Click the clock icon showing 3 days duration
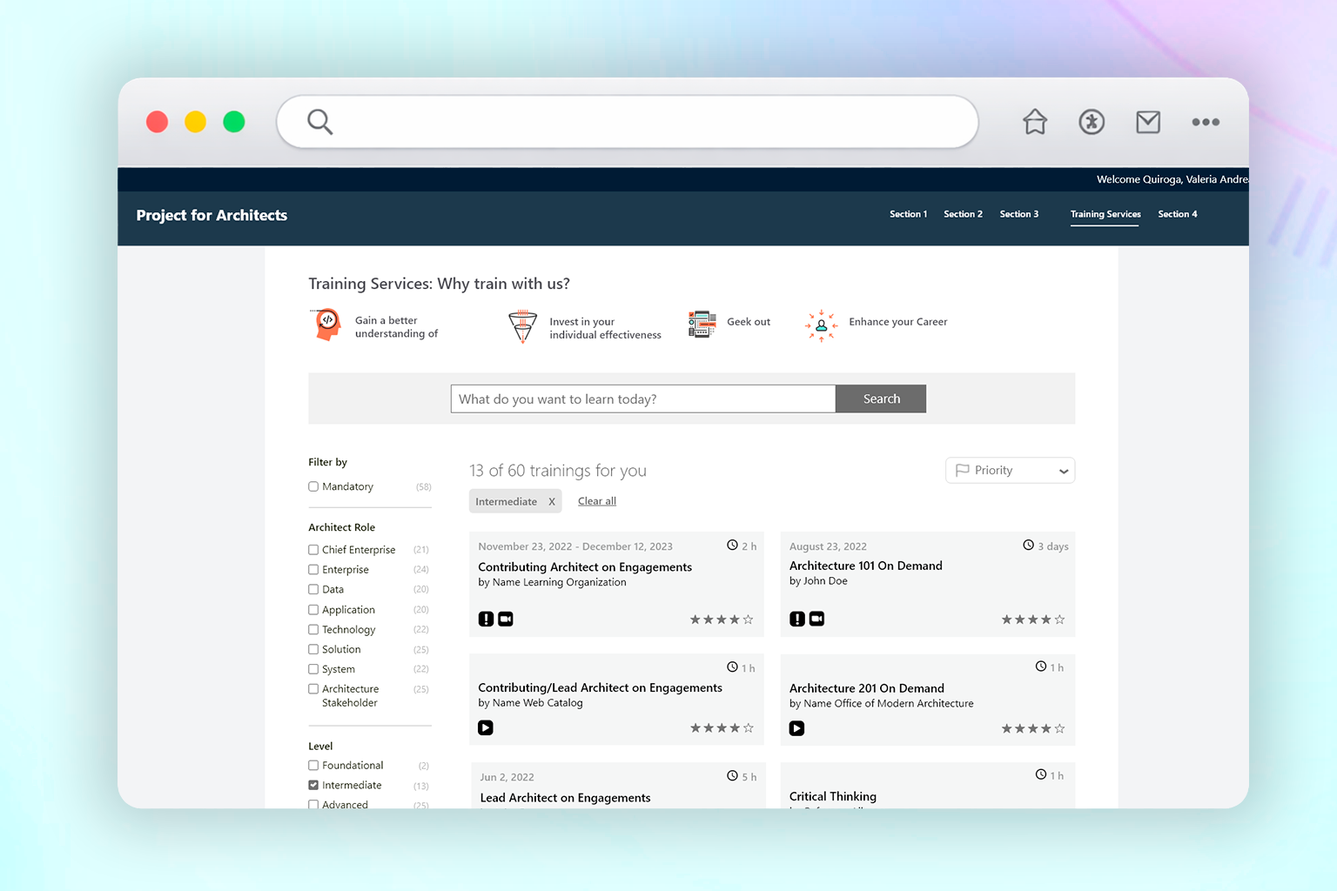This screenshot has width=1337, height=891. click(x=1028, y=545)
